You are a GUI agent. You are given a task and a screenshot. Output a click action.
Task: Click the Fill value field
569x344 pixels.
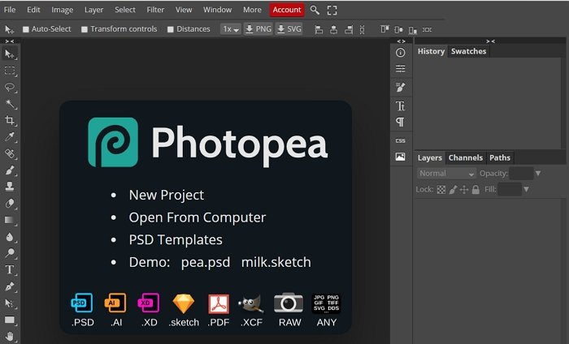pos(509,189)
